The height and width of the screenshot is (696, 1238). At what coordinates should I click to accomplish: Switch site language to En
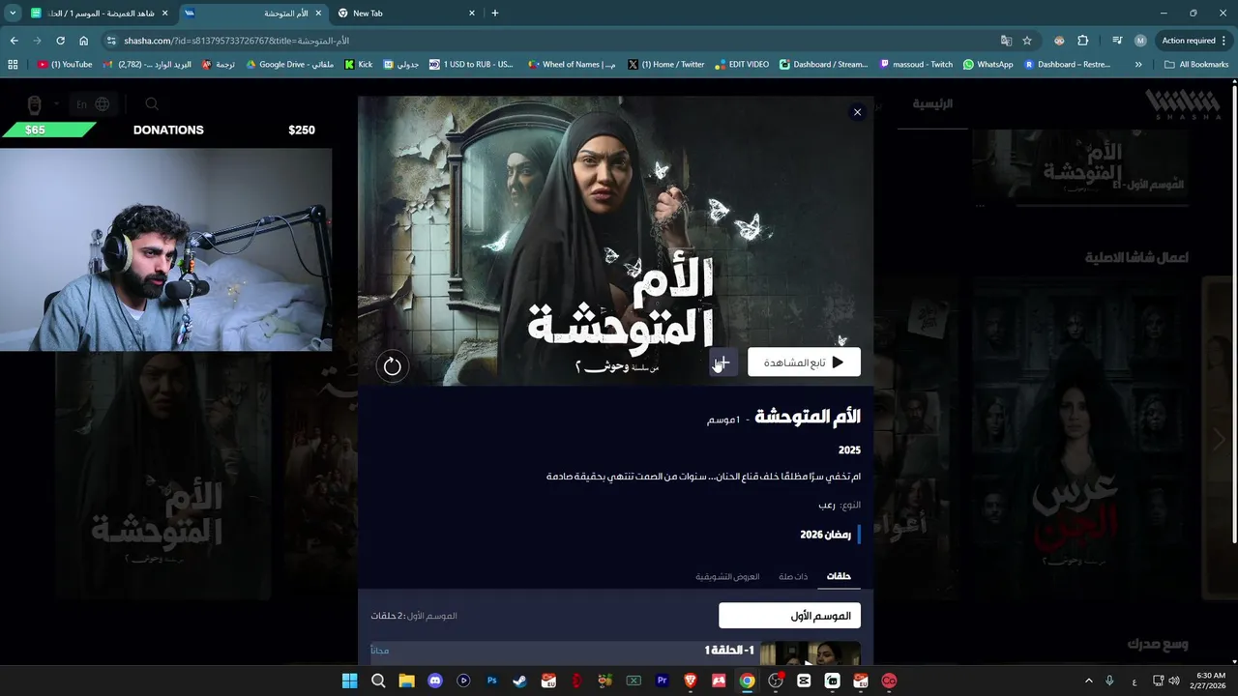pyautogui.click(x=81, y=103)
